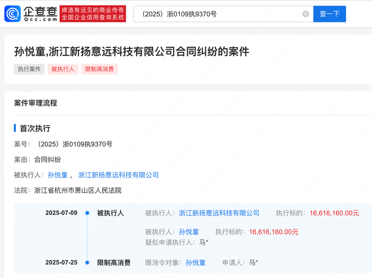Click the 浙江省杭州市萧山区人民法院 court name
Image resolution: width=372 pixels, height=278 pixels.
[x=78, y=191]
